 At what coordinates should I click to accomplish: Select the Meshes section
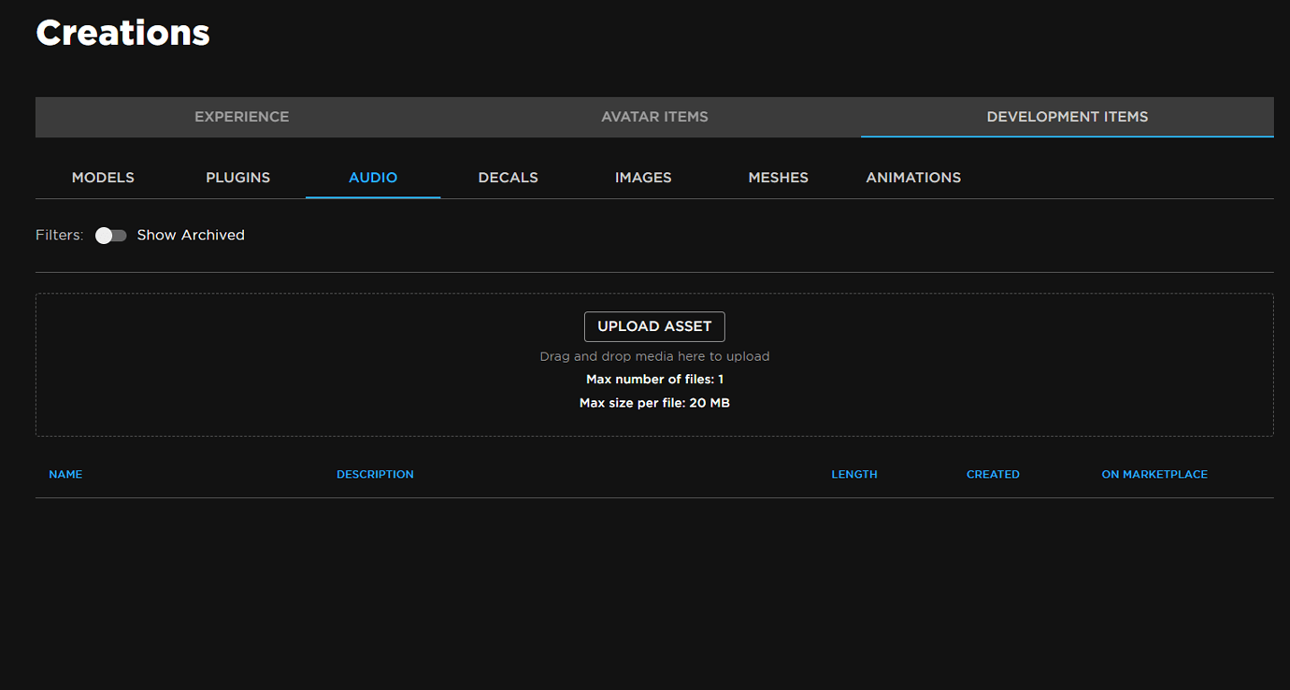778,177
